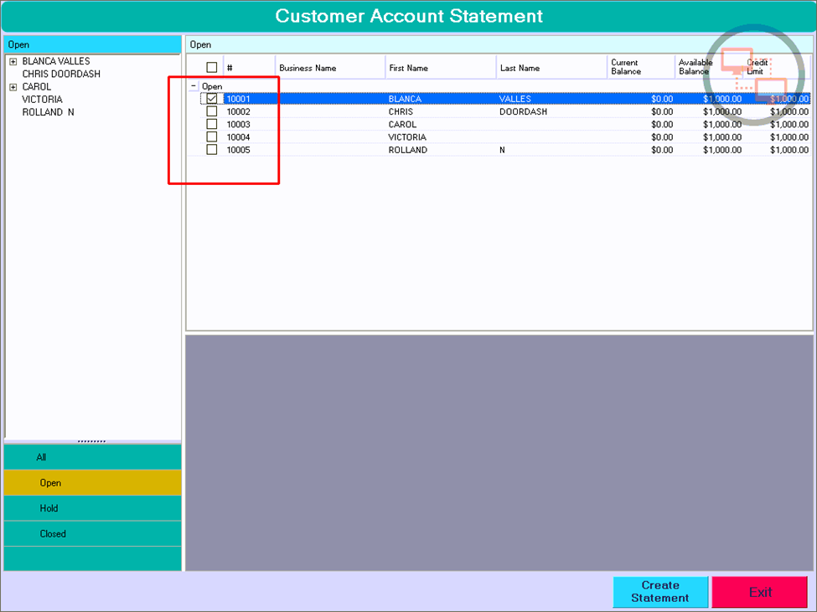The height and width of the screenshot is (612, 817).
Task: Switch to Open accounts filter
Action: click(93, 482)
